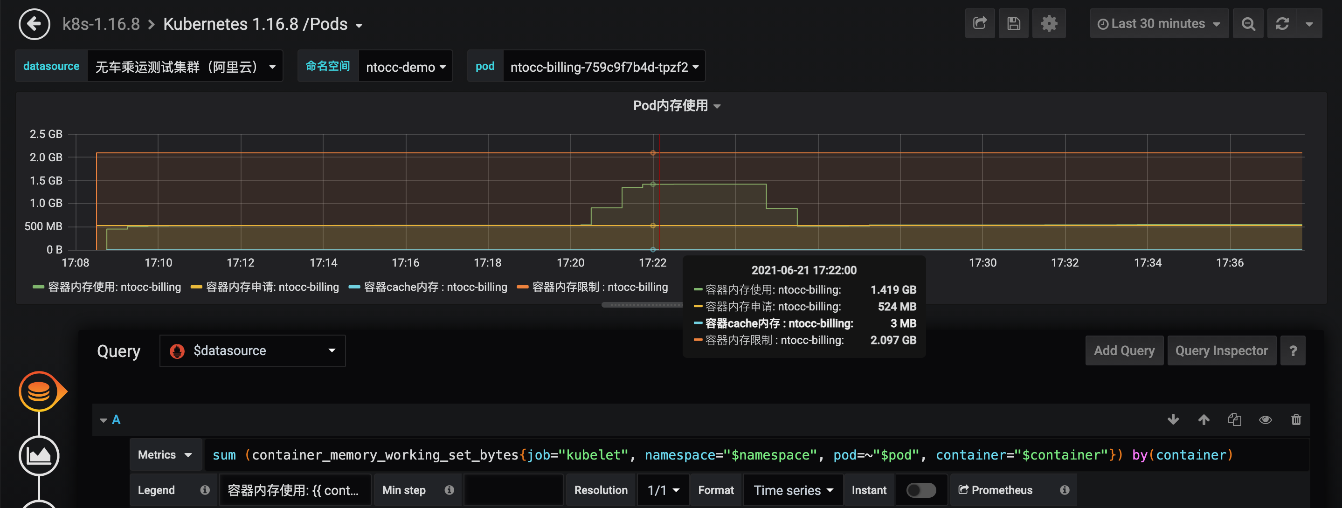
Task: Zoom out the time range
Action: click(1248, 23)
